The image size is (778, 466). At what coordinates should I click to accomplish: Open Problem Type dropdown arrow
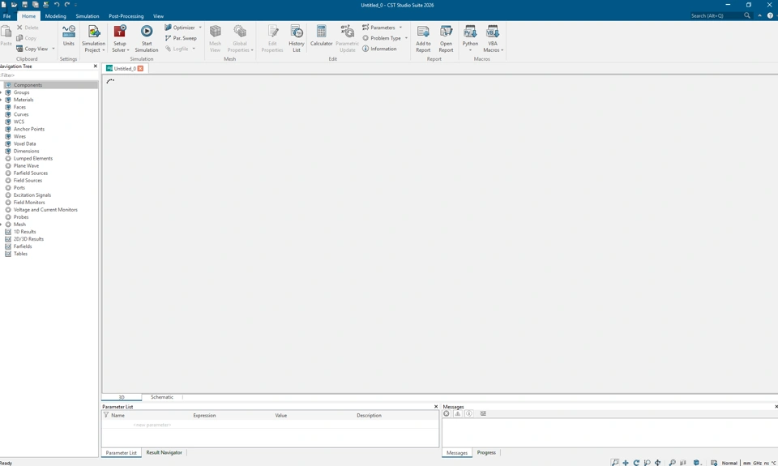[406, 38]
